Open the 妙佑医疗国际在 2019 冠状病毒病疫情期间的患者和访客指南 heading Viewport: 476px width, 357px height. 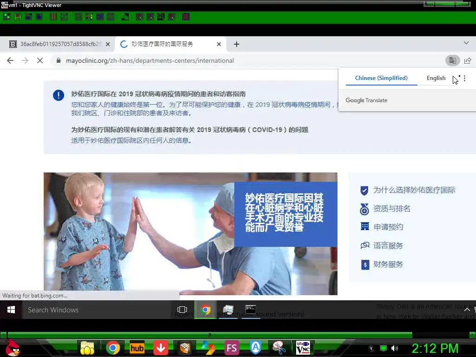(x=158, y=94)
